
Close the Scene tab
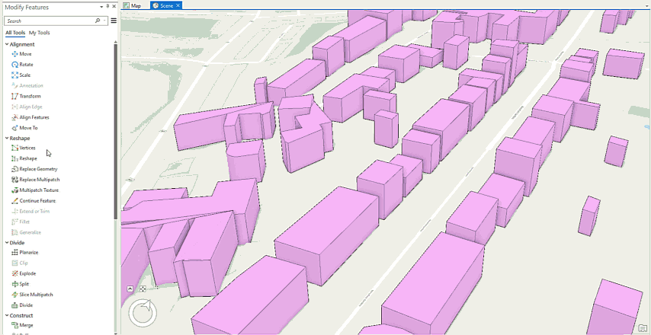[178, 5]
